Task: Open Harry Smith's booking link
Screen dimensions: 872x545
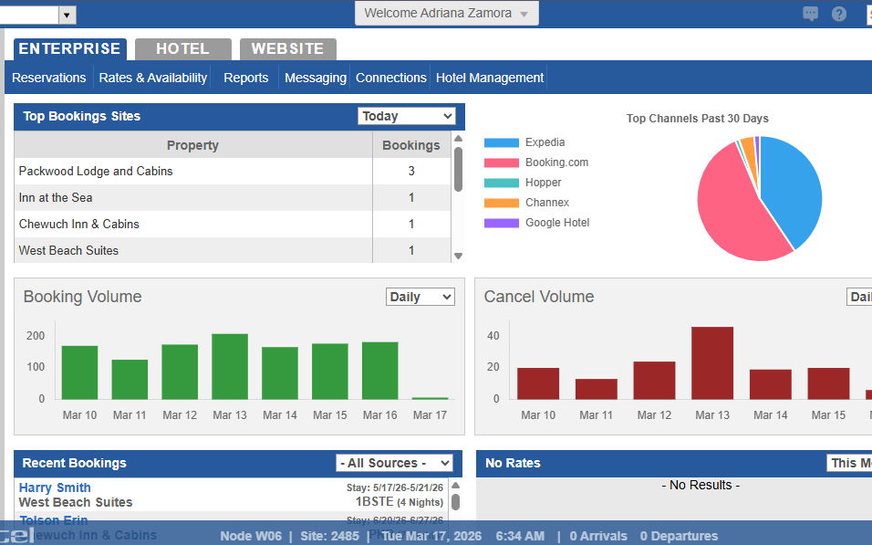Action: point(55,487)
